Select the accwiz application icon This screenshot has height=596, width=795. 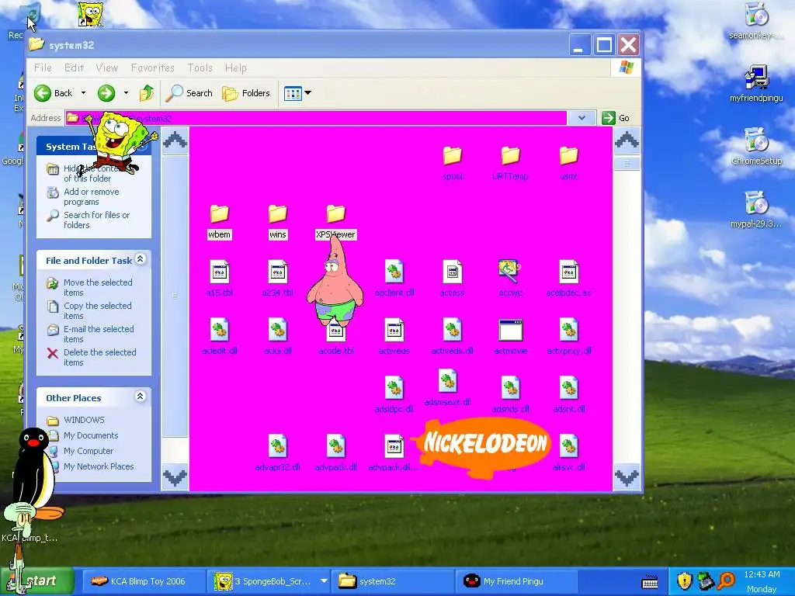click(x=510, y=271)
